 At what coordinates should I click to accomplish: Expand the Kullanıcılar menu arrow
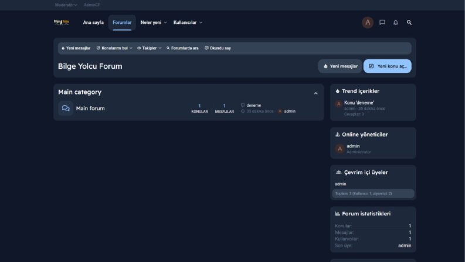tap(201, 22)
